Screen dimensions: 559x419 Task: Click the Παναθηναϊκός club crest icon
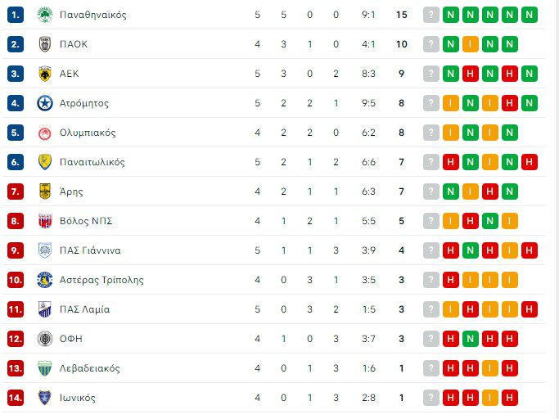45,15
